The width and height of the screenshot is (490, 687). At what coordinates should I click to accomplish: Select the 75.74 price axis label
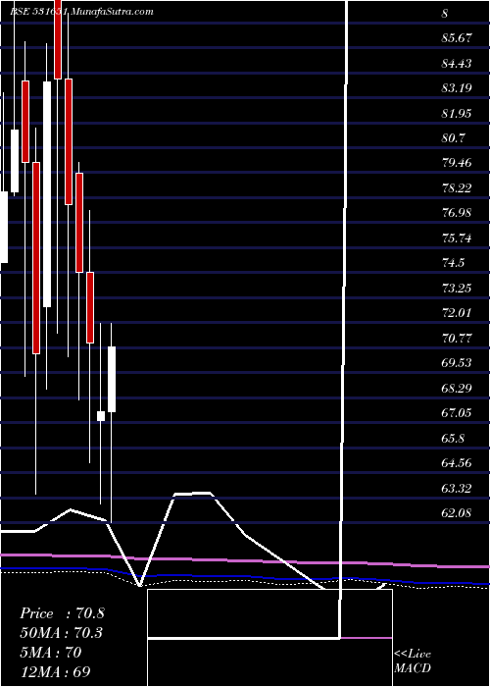(x=457, y=238)
